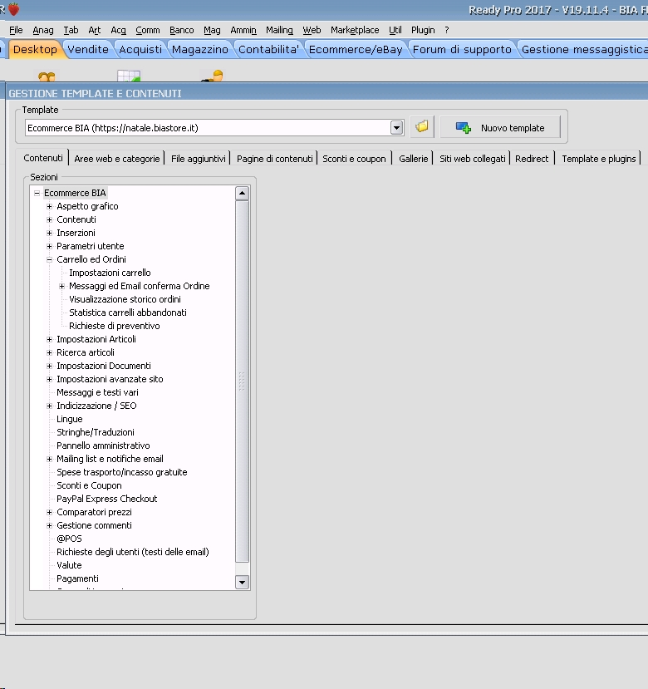The height and width of the screenshot is (689, 648).
Task: Switch to the Ecommerce/eBay main tab
Action: point(355,49)
